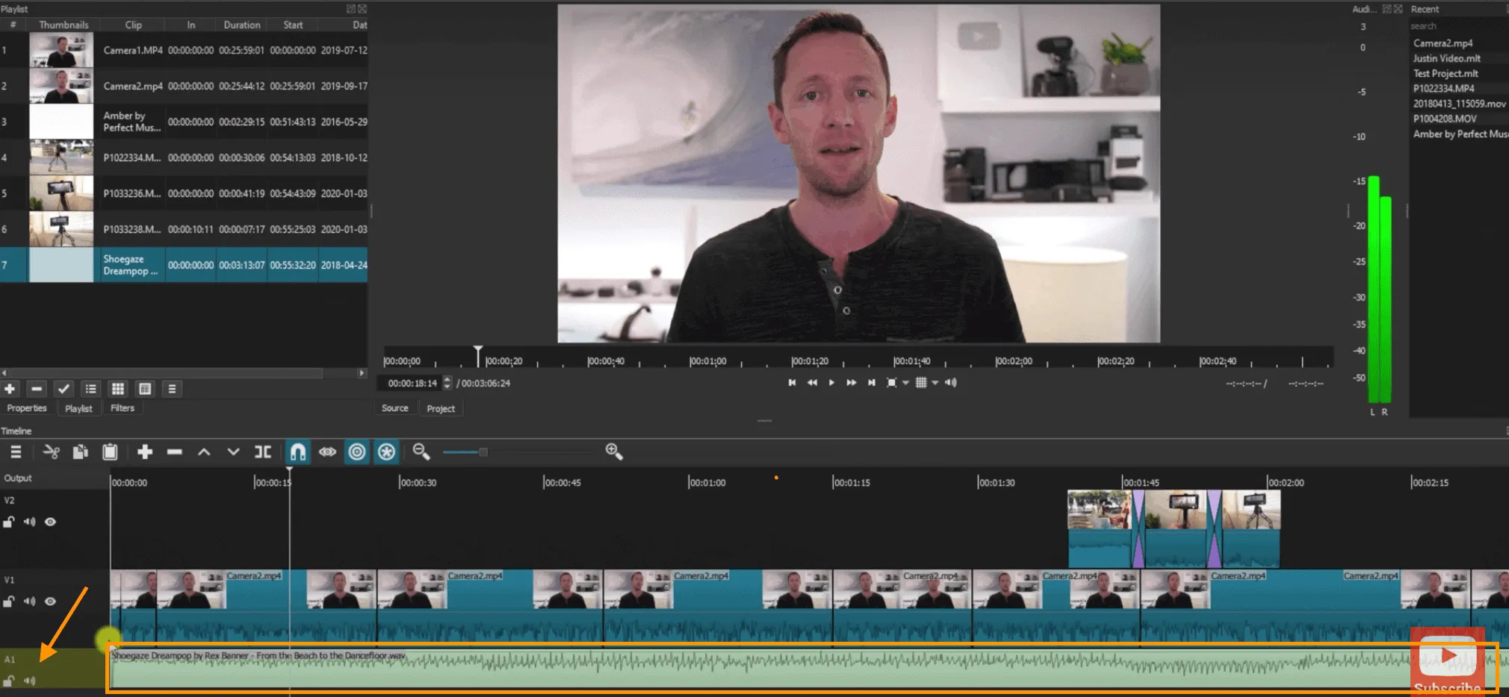Mute the A1 audio track
The image size is (1509, 697).
pyautogui.click(x=30, y=681)
